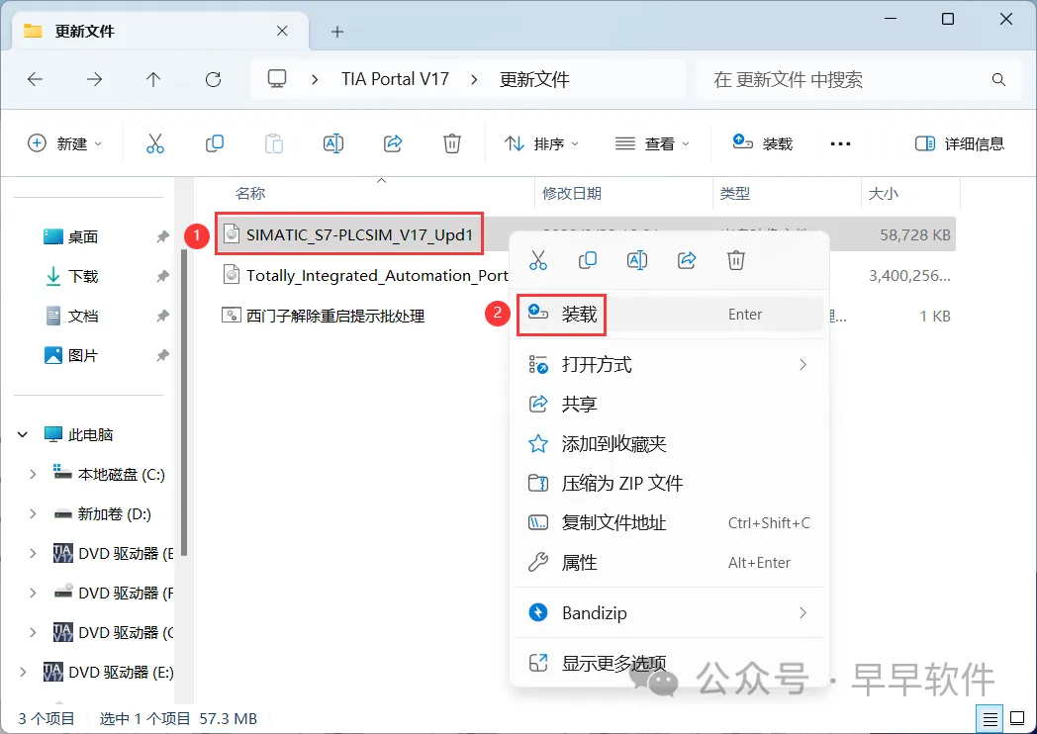Click the Rename icon in the context menu
Image resolution: width=1037 pixels, height=734 pixels.
[637, 260]
